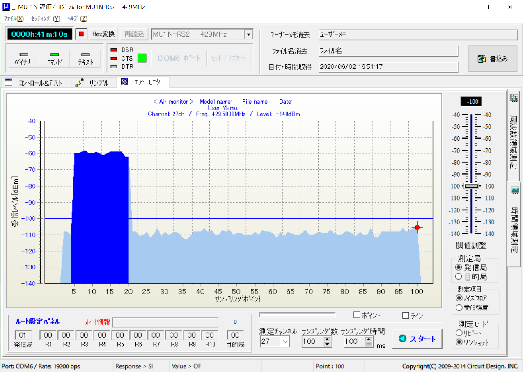Choose repeat (リピート) measurement mode

pos(468,333)
